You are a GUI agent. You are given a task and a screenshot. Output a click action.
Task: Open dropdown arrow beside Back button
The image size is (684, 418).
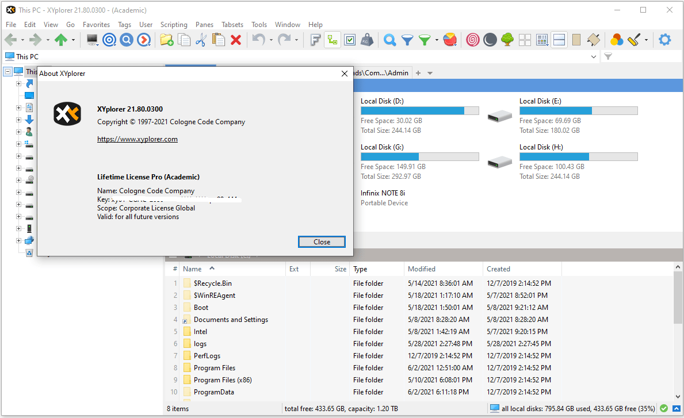click(x=22, y=40)
